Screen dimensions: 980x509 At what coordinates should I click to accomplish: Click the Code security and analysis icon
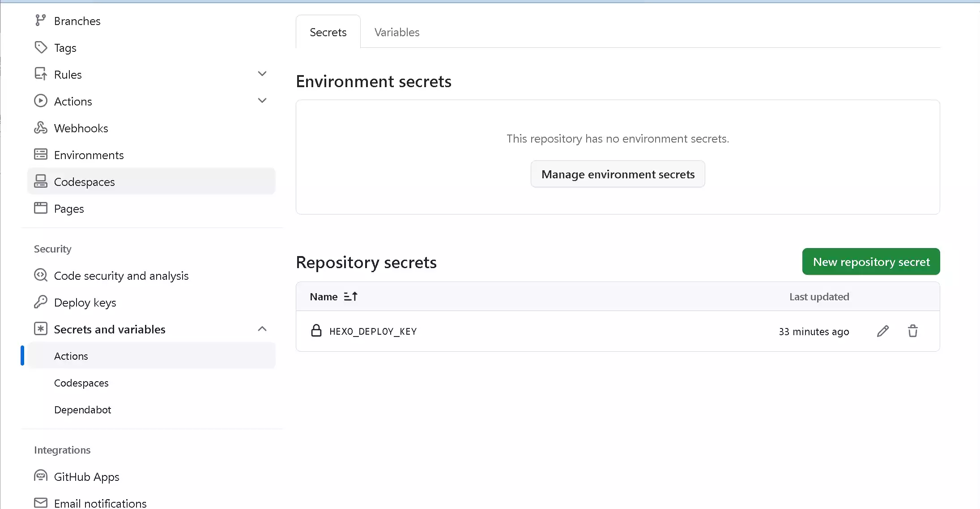pyautogui.click(x=40, y=275)
